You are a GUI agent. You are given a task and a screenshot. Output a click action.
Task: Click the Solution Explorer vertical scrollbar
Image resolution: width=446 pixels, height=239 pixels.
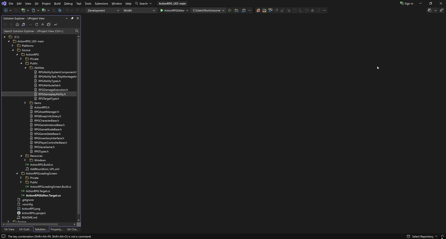pyautogui.click(x=78, y=126)
